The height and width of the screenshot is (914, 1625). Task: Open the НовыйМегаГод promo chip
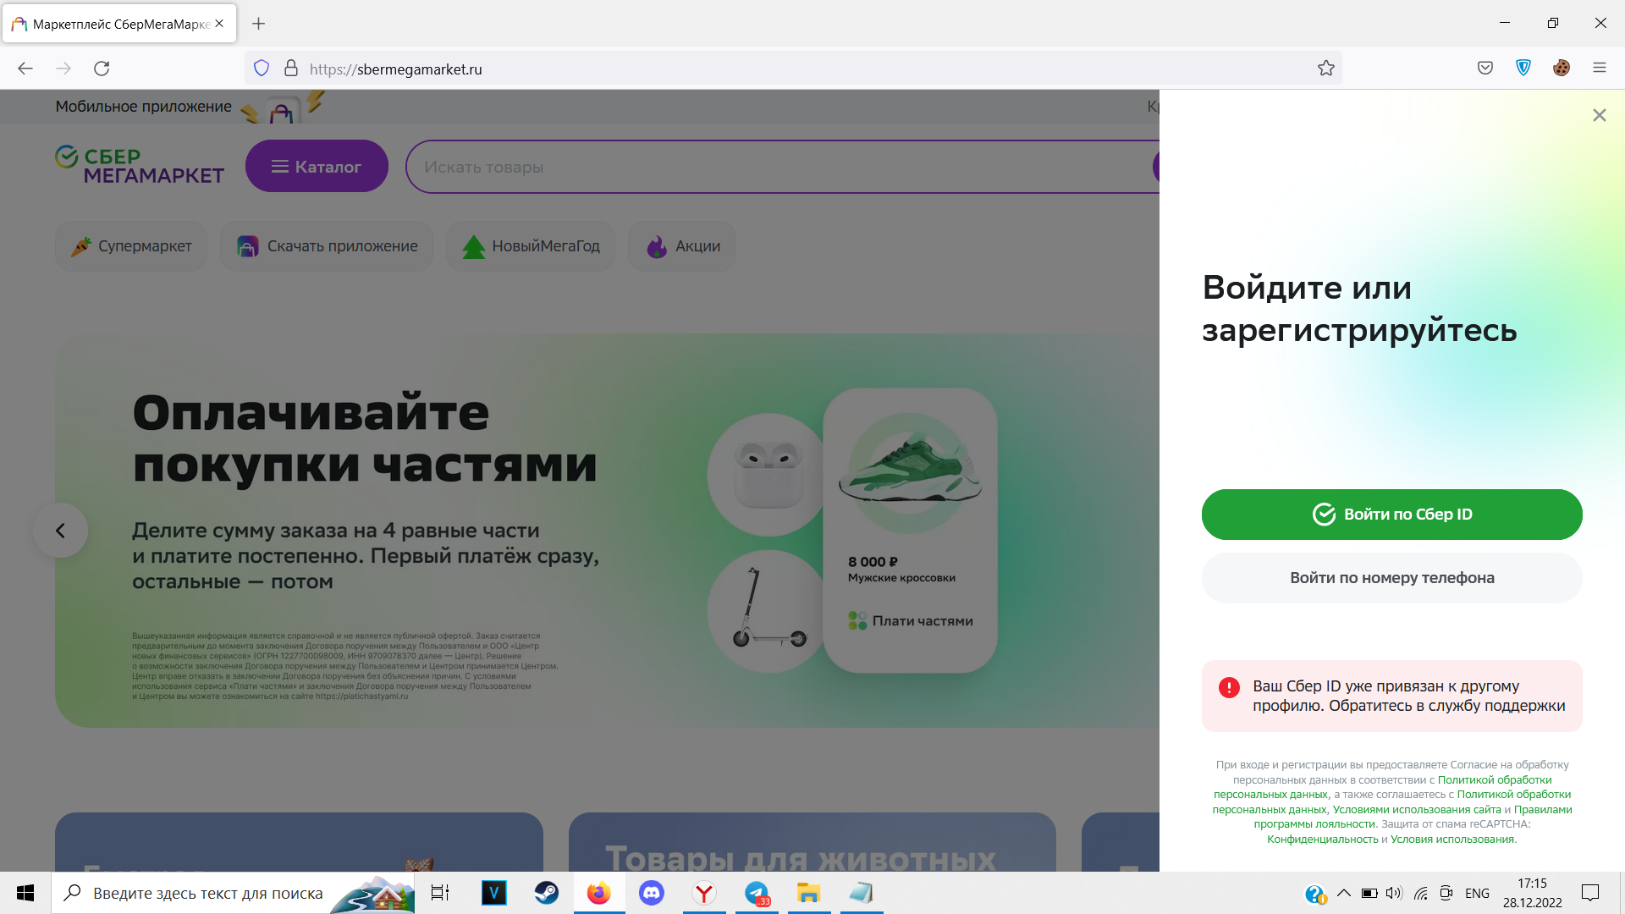click(531, 246)
